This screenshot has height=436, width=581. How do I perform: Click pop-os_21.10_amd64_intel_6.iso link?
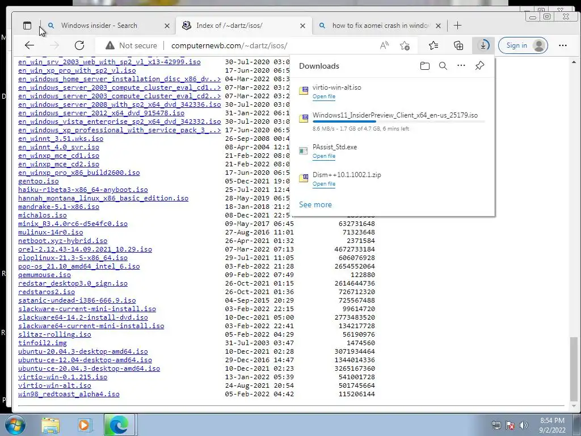coord(79,266)
